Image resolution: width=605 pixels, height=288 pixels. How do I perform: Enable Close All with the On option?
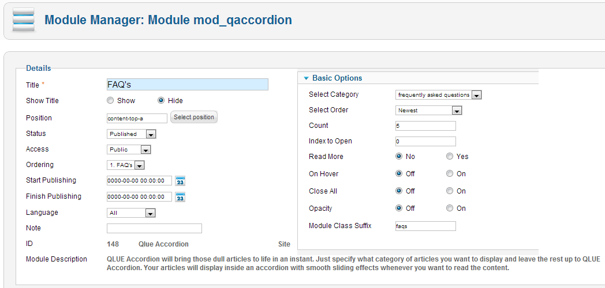point(450,191)
